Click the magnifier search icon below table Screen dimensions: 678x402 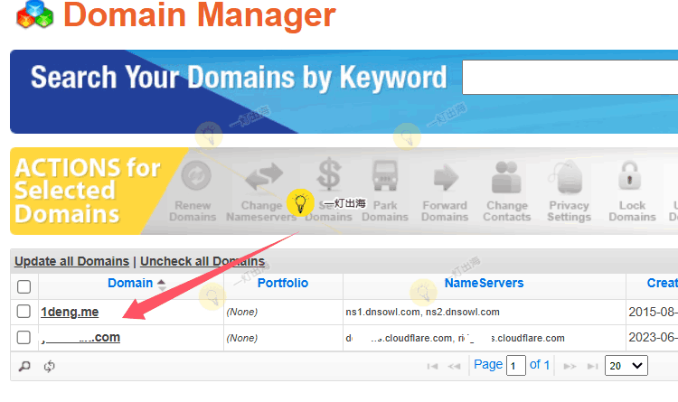pos(24,366)
